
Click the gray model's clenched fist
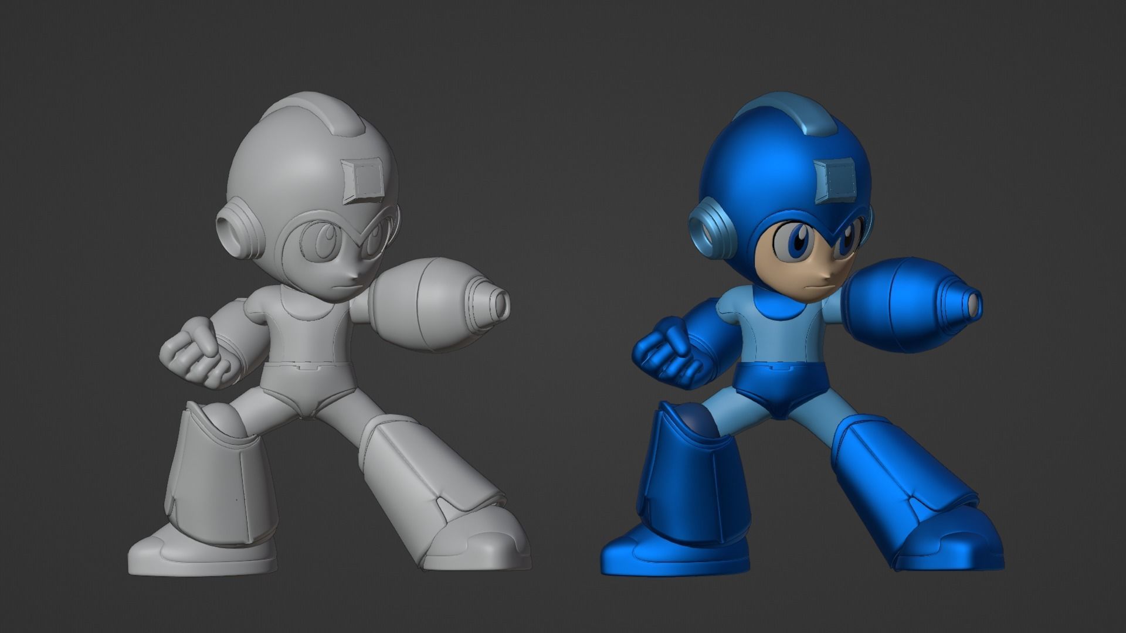194,352
